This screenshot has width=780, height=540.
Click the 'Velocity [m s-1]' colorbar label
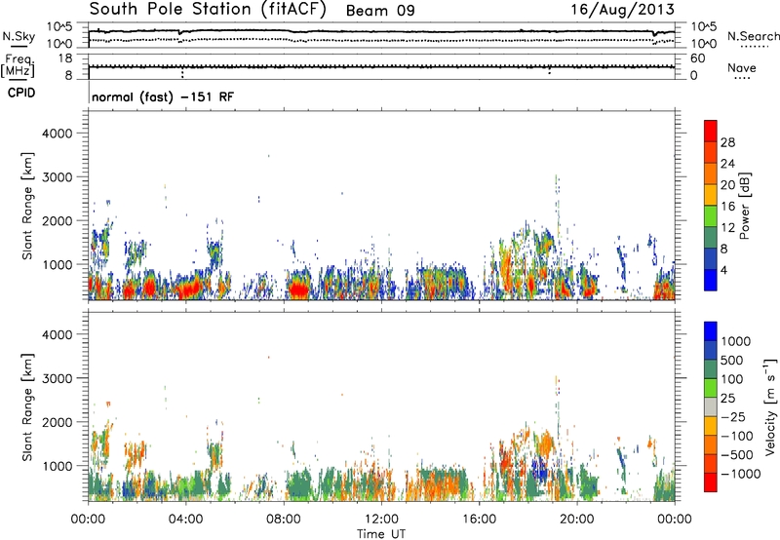[x=770, y=406]
